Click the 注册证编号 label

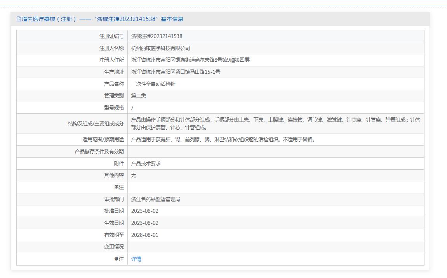(111, 36)
